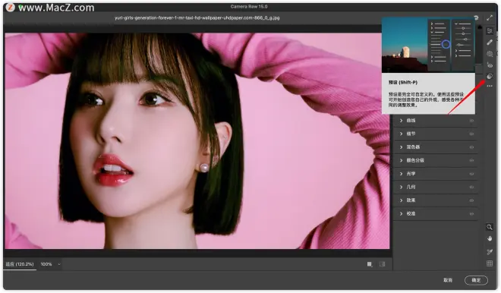Toggle visibility eye for 细节 panel
This screenshot has height=293, width=501.
[471, 134]
